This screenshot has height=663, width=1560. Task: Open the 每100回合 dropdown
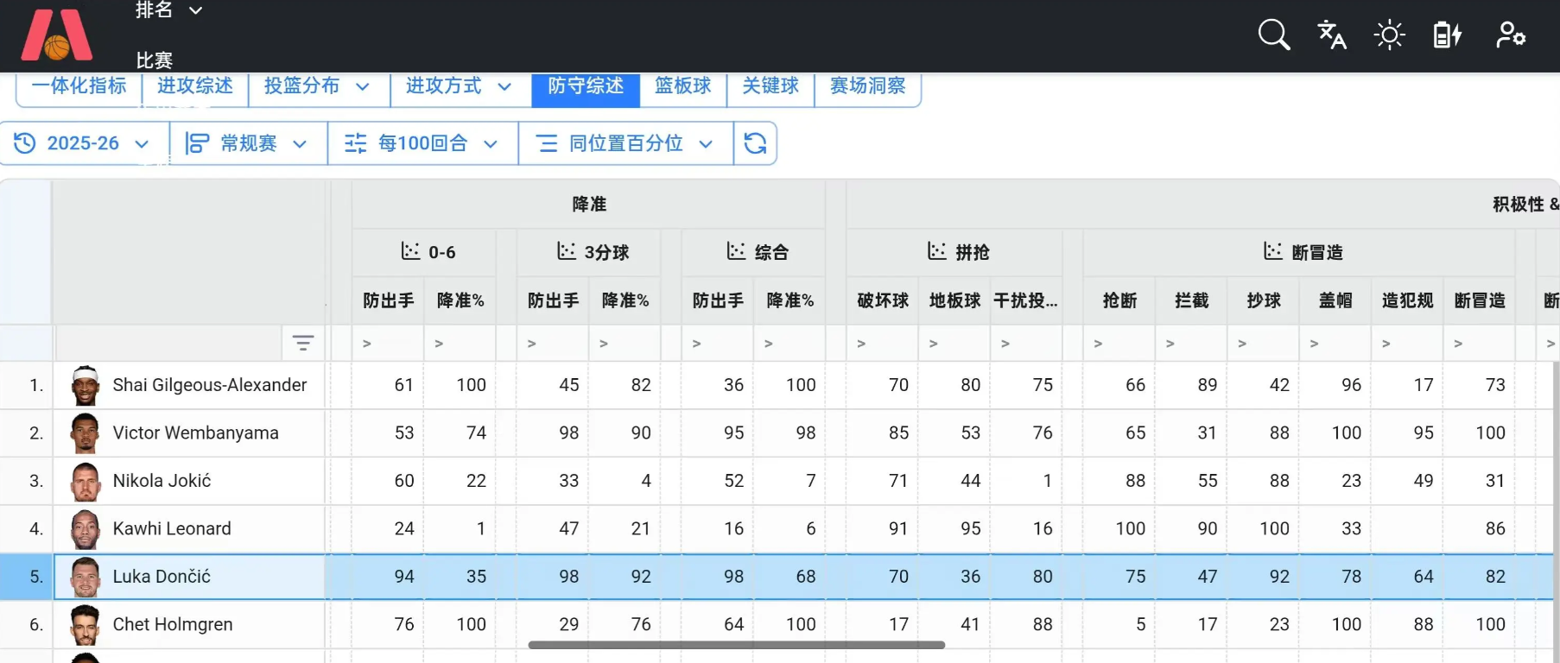[x=422, y=143]
